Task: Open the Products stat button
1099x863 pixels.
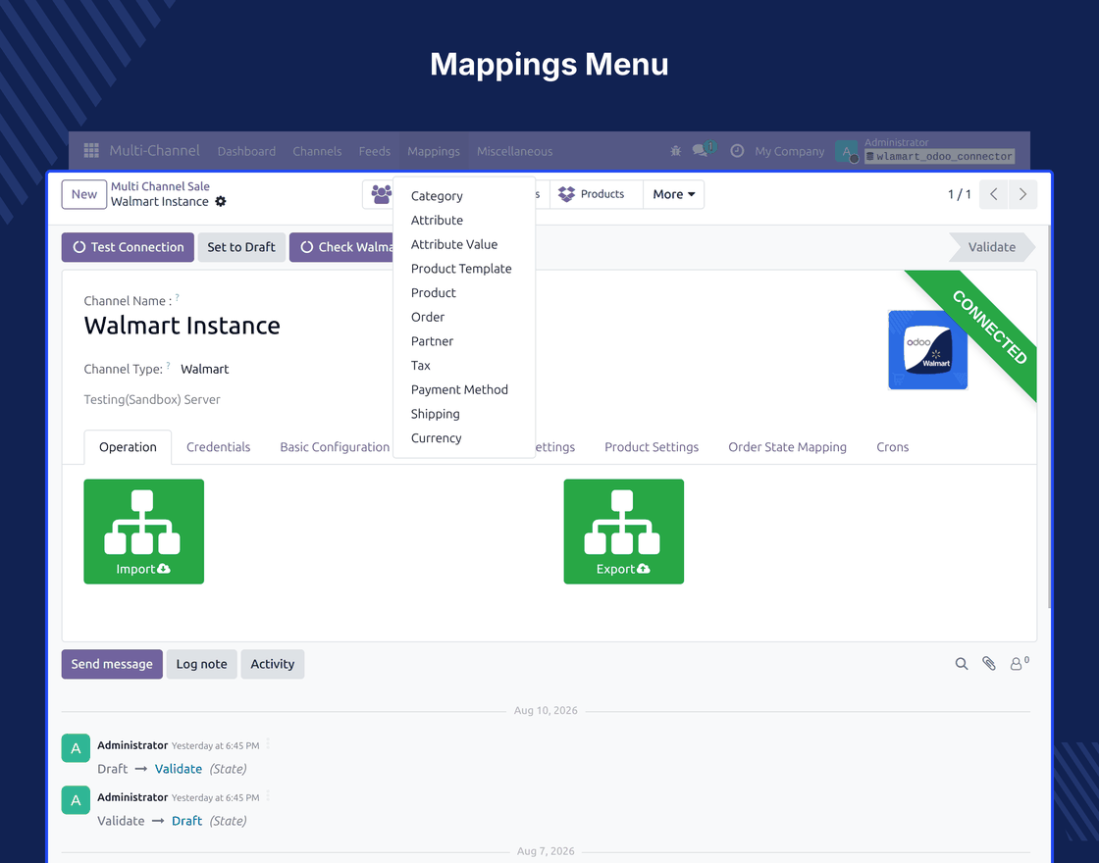Action: pos(596,195)
